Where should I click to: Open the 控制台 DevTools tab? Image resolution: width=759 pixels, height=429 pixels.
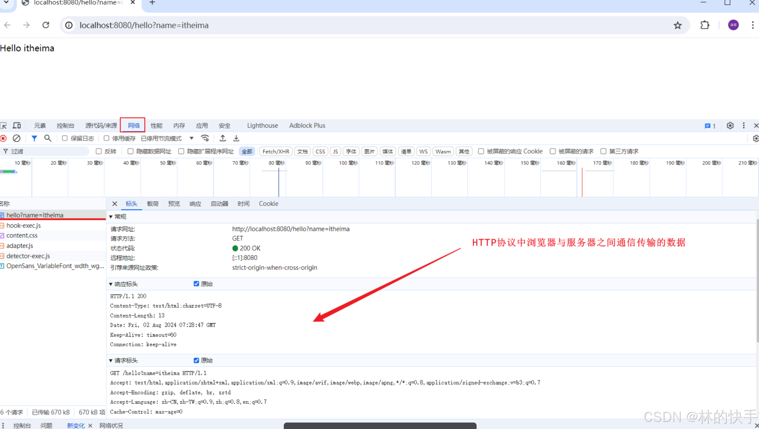click(x=65, y=126)
